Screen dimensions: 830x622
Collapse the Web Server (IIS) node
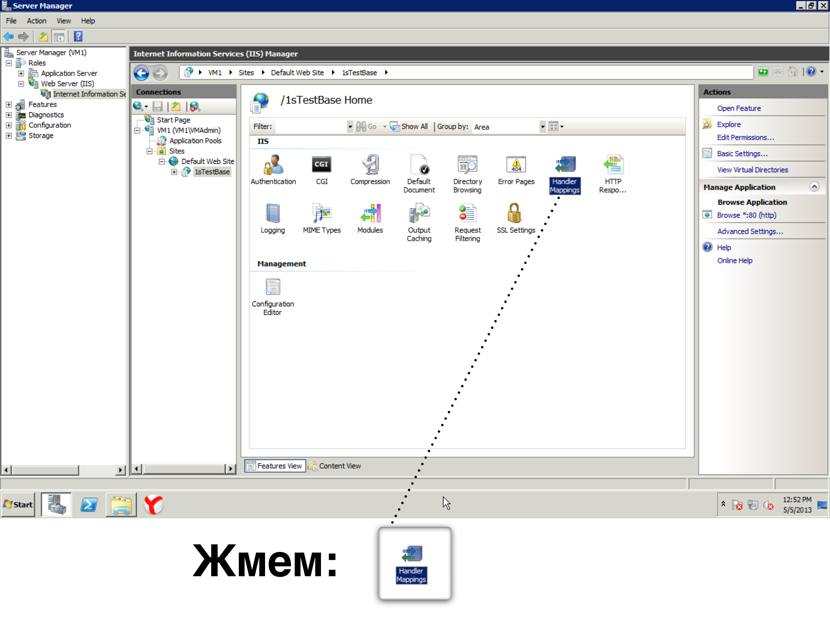tap(21, 84)
